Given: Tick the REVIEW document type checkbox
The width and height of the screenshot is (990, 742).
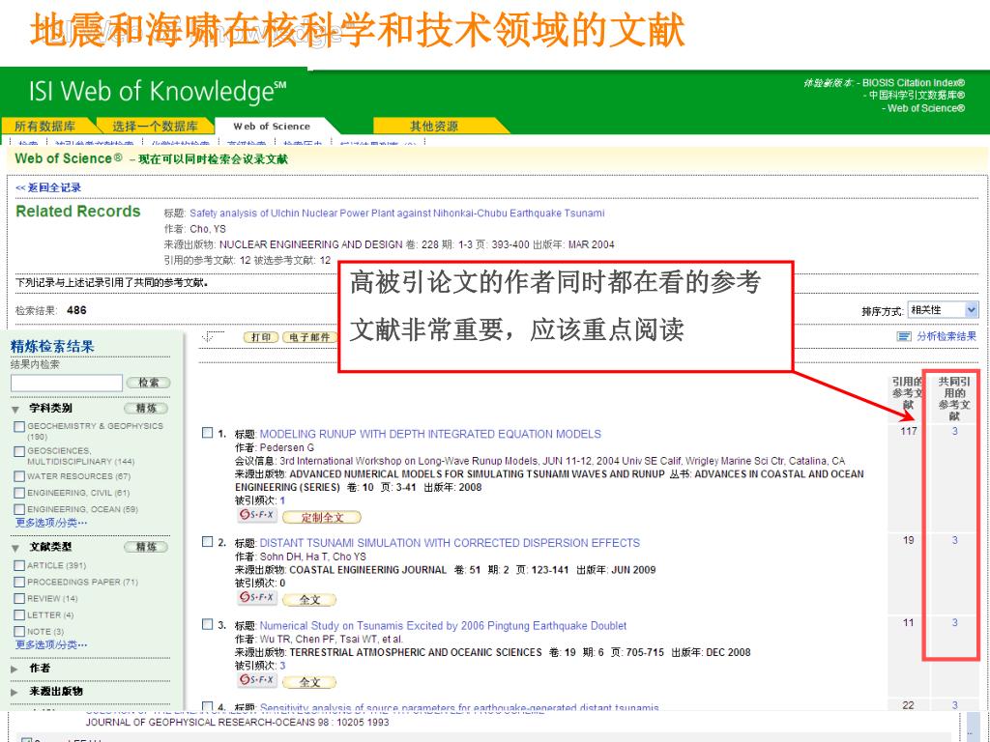Looking at the screenshot, I should (19, 598).
